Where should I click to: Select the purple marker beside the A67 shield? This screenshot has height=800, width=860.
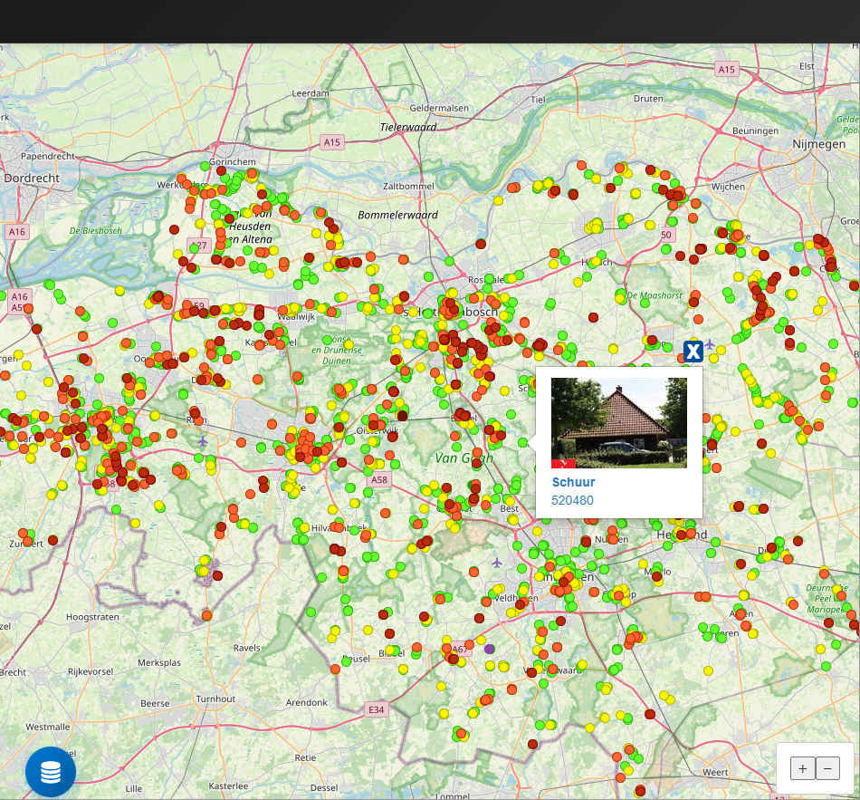coord(490,649)
